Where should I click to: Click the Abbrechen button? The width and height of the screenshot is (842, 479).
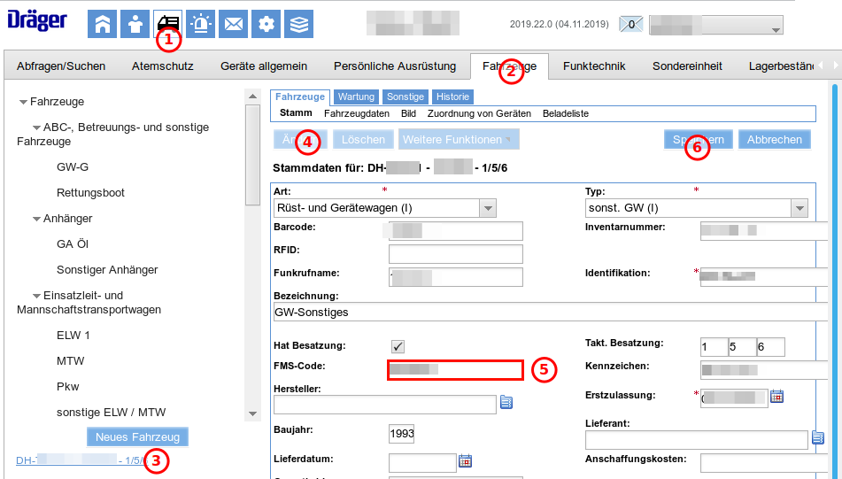(x=774, y=140)
